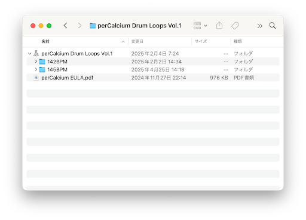306x220 pixels.
Task: Go back with the left chevron
Action: click(65, 26)
